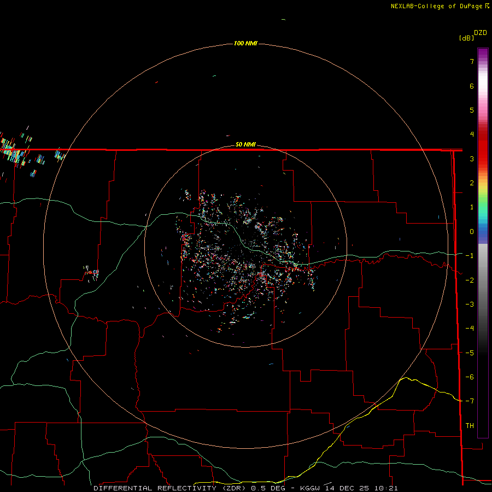
Task: Click the 10:21 time stamp
Action: point(386,488)
